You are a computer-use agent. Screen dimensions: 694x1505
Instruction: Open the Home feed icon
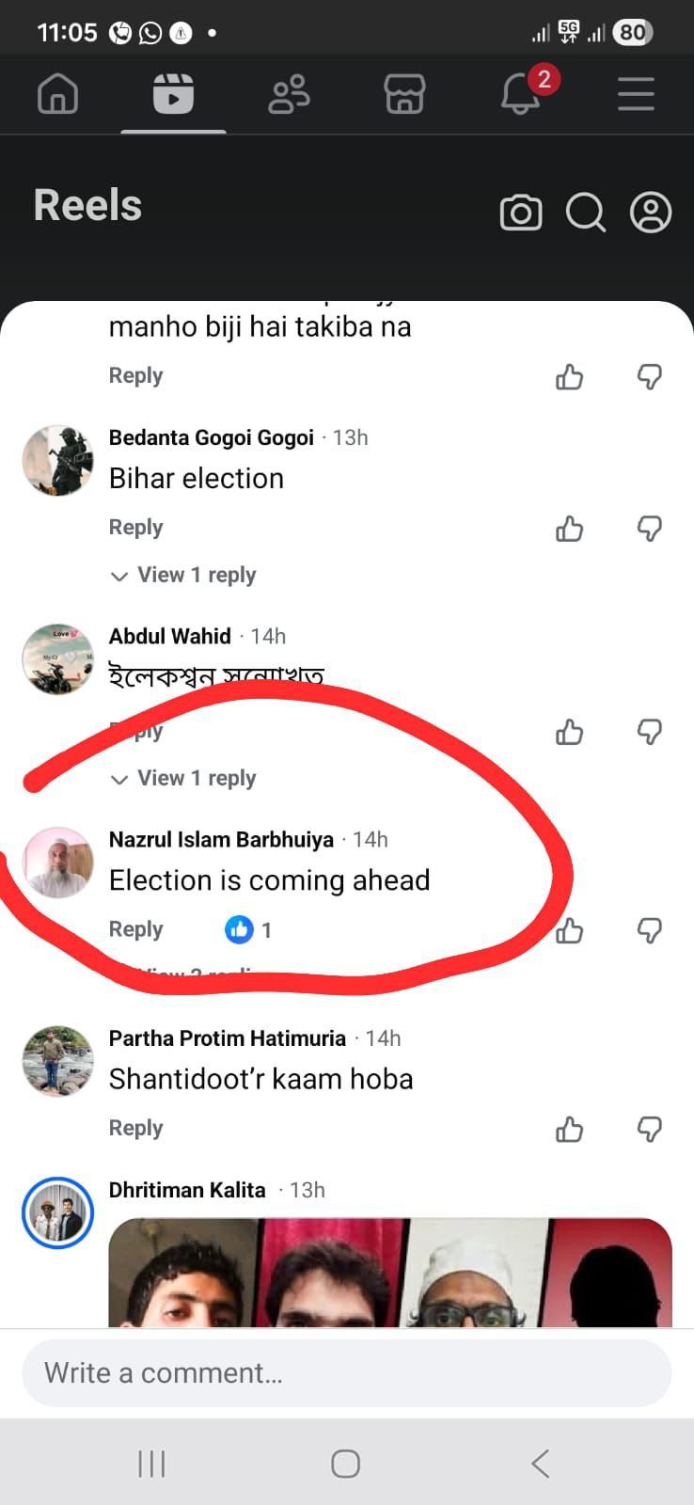coord(57,94)
